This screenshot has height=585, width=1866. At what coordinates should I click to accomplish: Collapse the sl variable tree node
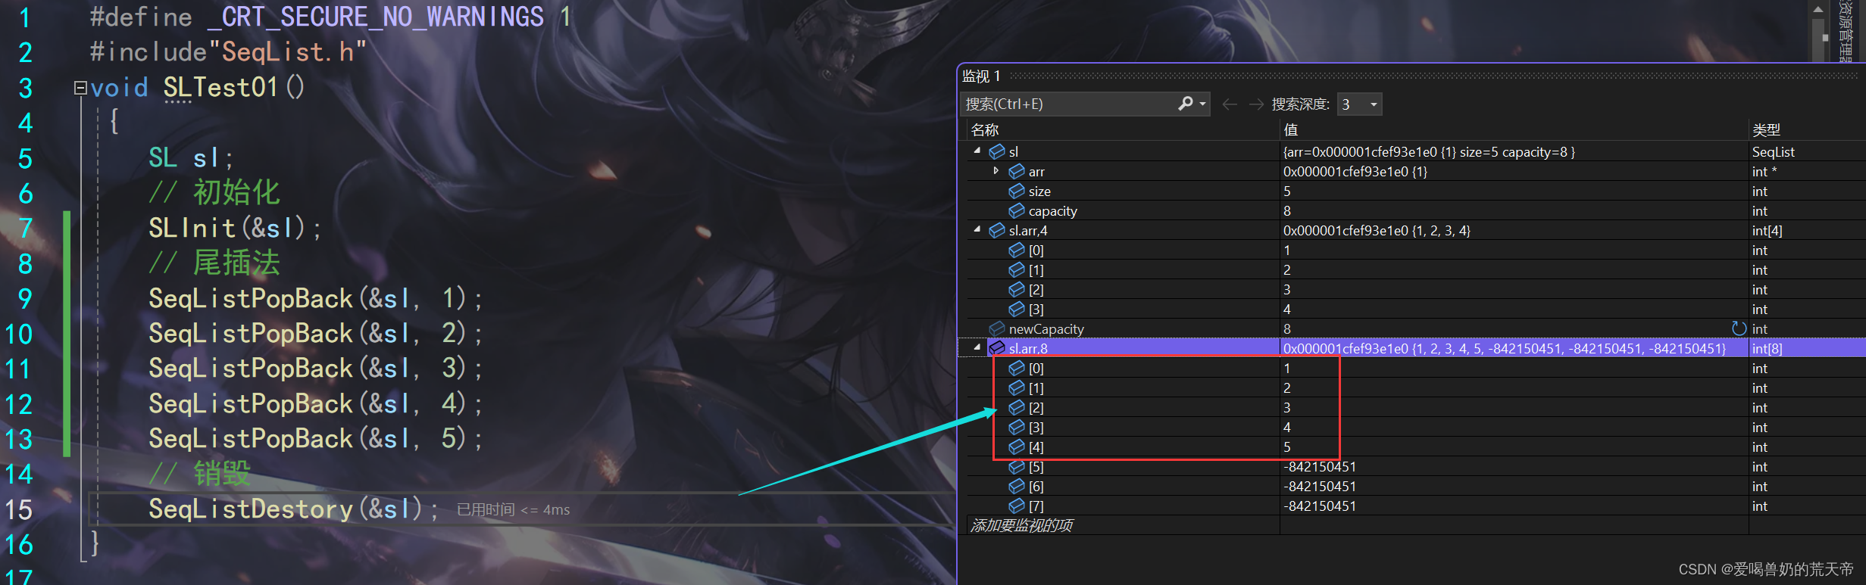[977, 151]
